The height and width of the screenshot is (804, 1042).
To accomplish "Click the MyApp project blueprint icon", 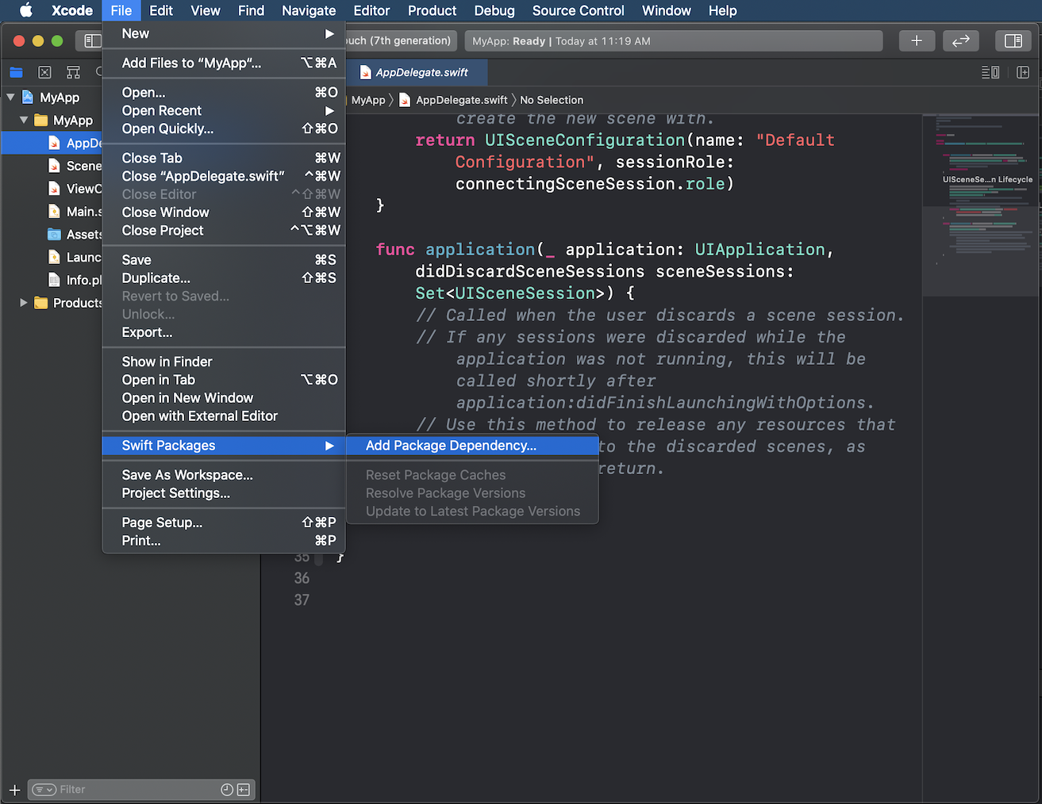I will (x=28, y=98).
